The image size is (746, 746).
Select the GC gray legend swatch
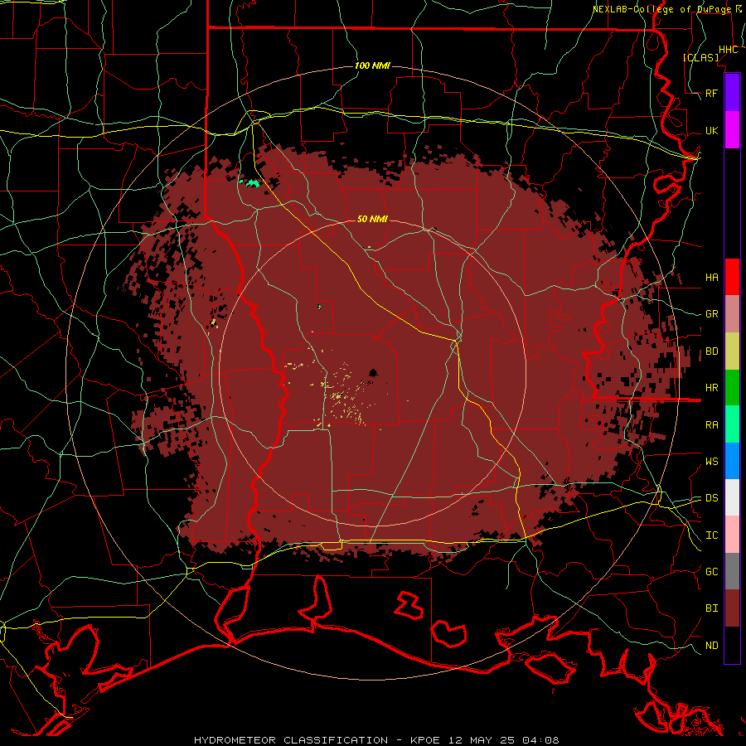[x=732, y=571]
